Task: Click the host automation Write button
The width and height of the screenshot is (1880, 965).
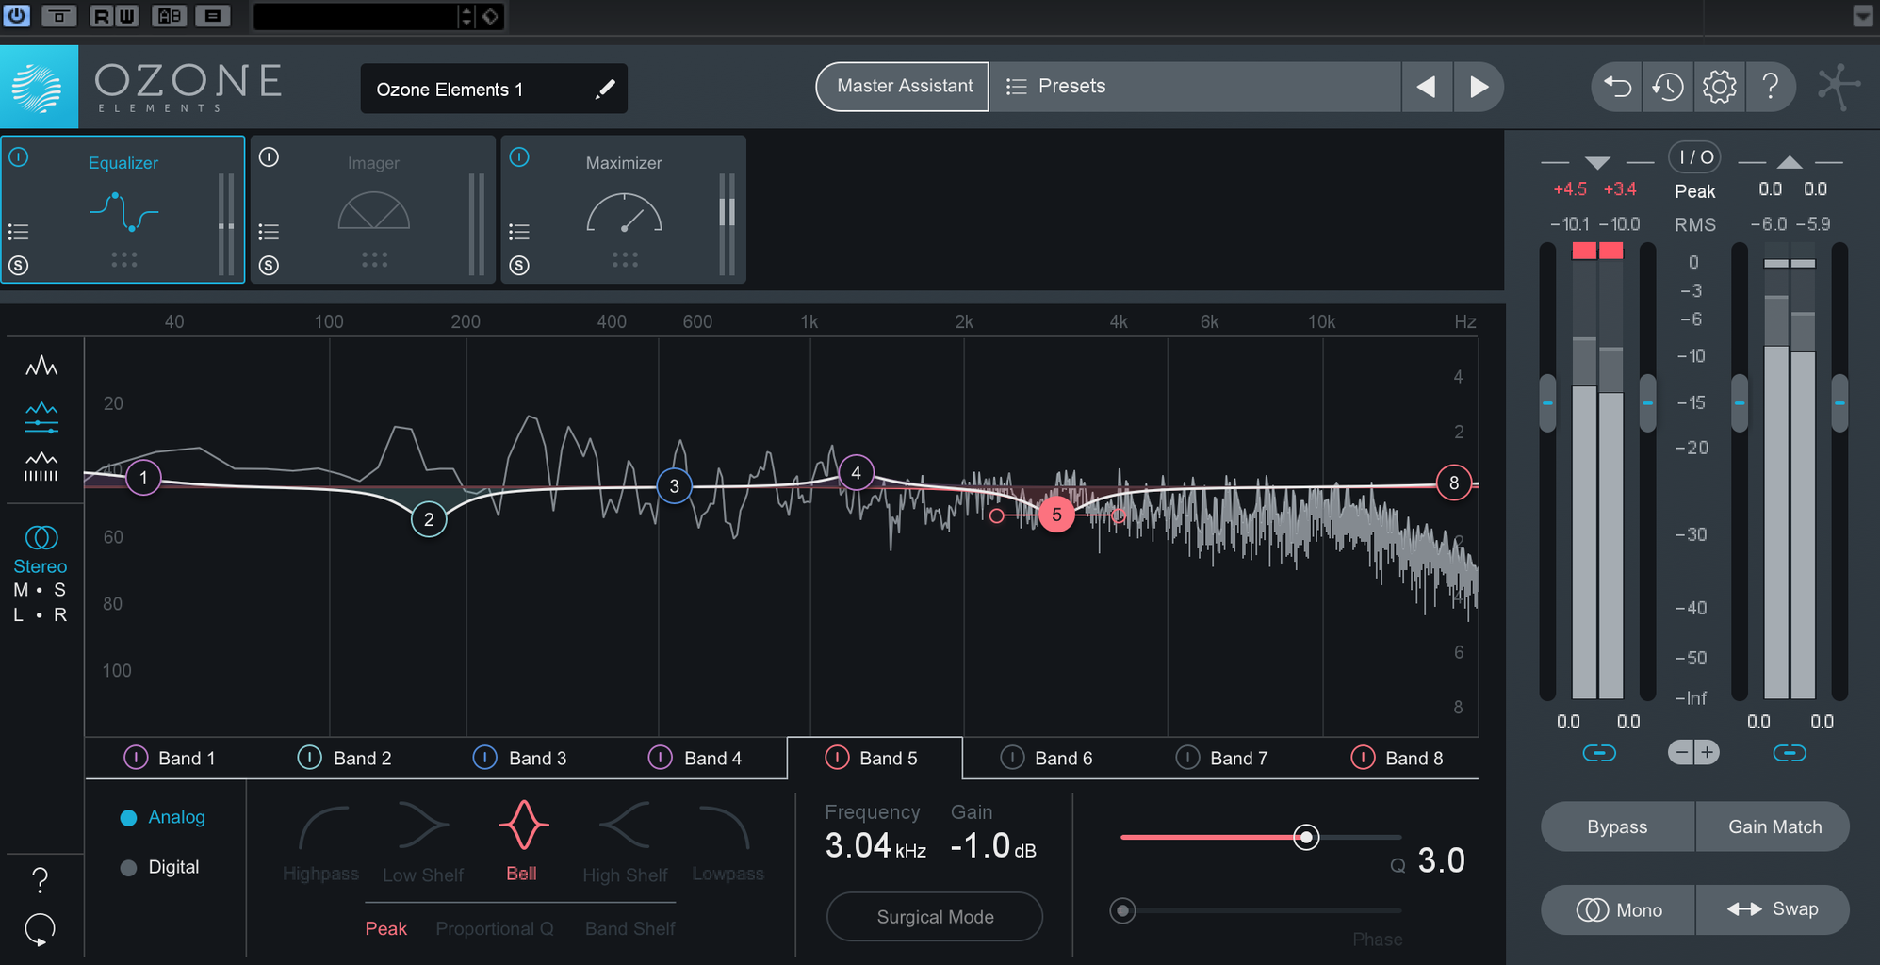Action: click(126, 15)
